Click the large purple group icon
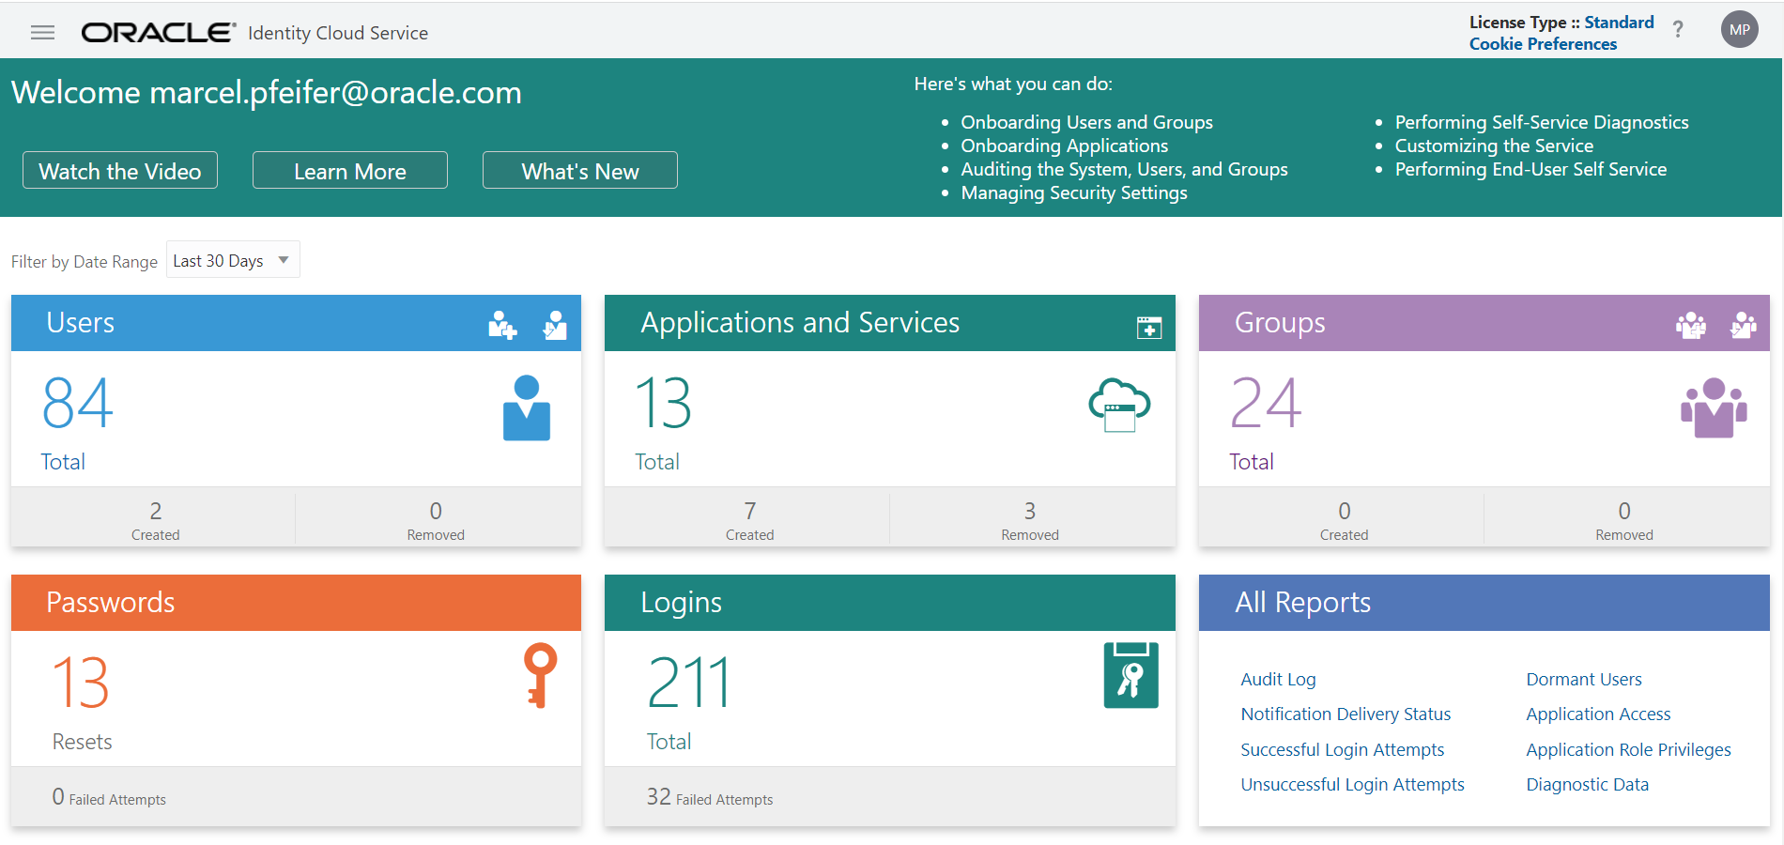This screenshot has width=1784, height=845. tap(1714, 407)
